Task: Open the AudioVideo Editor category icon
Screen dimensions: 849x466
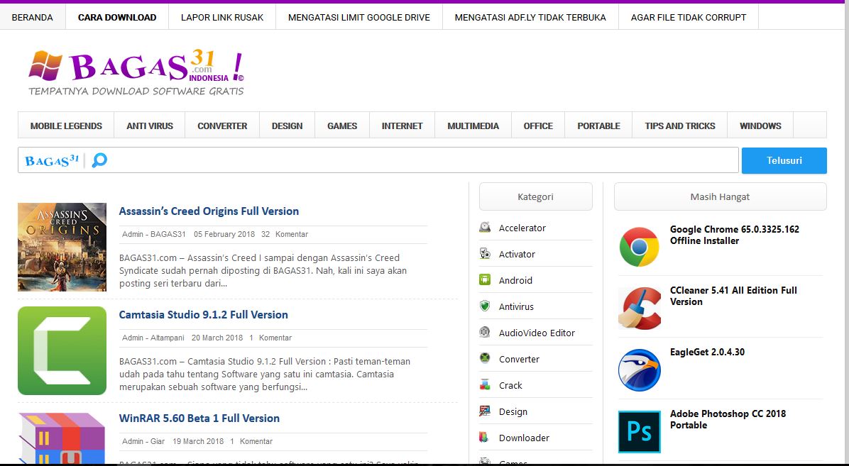Action: (485, 333)
